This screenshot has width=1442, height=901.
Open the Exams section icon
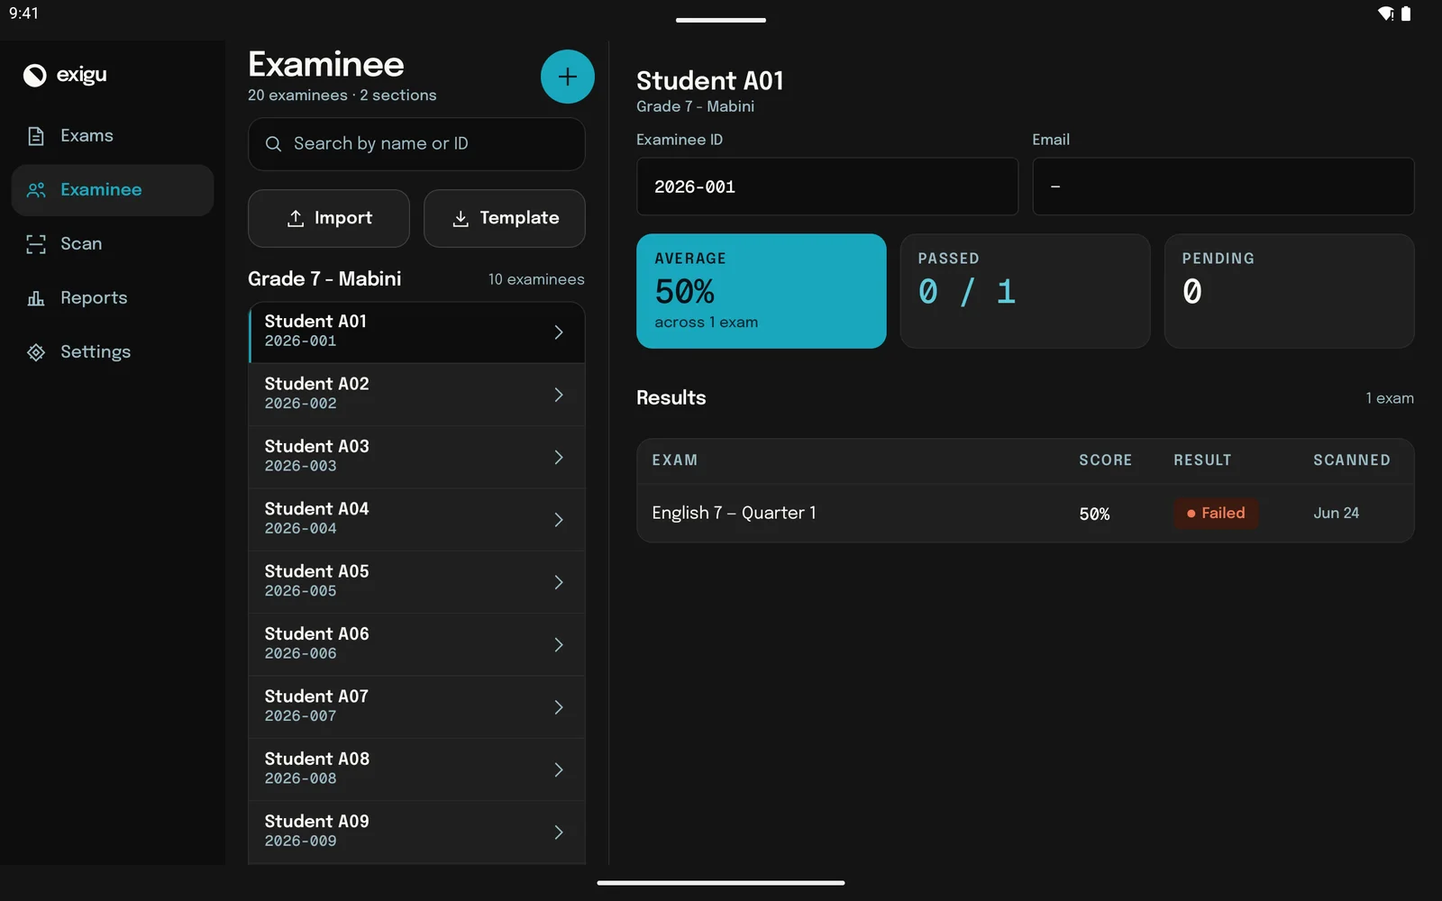tap(36, 136)
